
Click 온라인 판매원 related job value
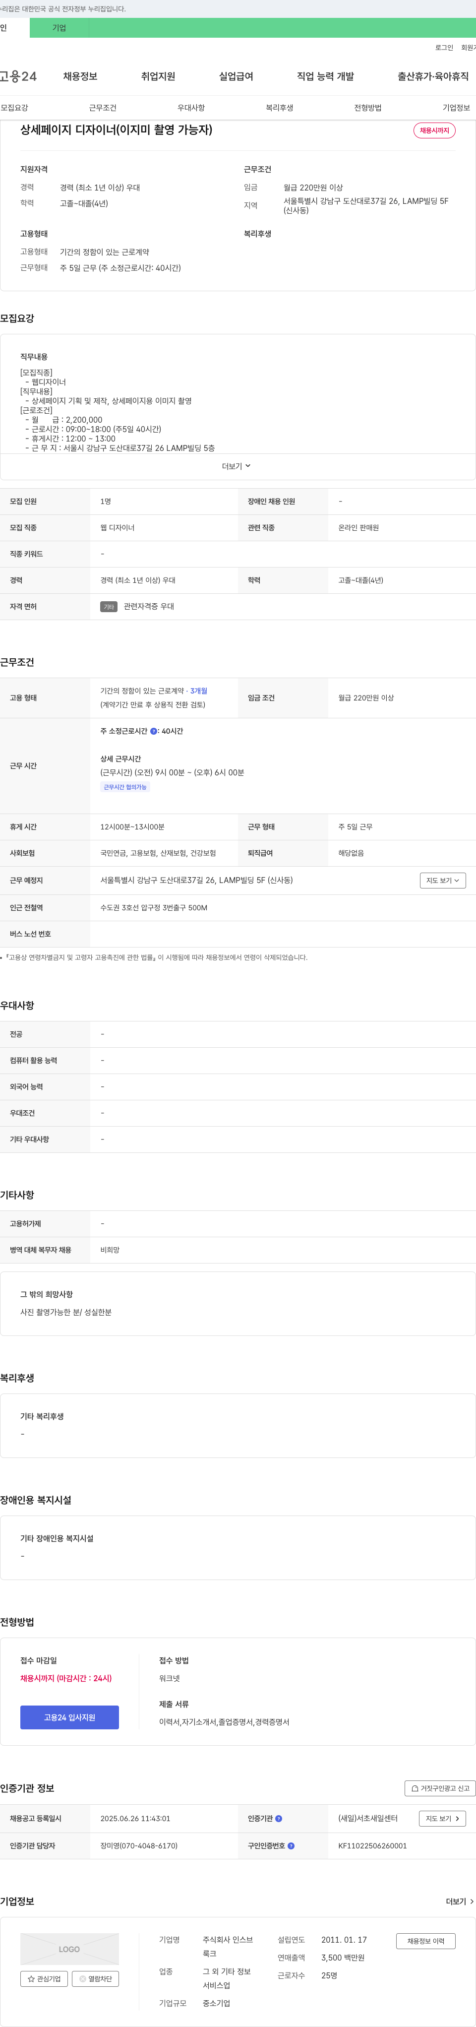[x=358, y=528]
